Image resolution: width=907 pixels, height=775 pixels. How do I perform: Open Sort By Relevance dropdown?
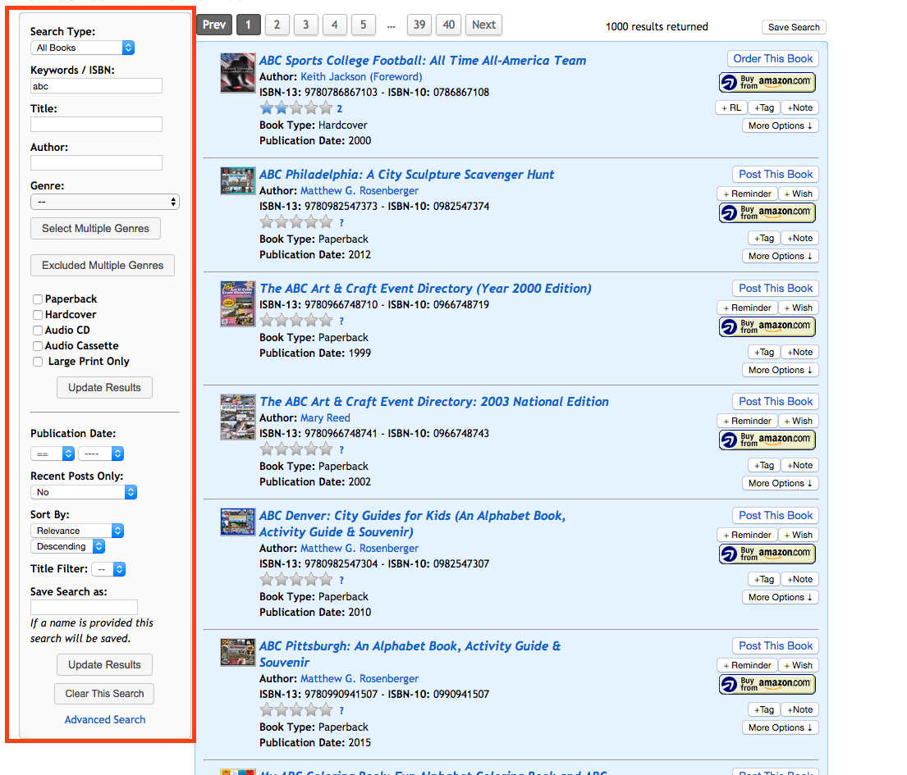[77, 531]
